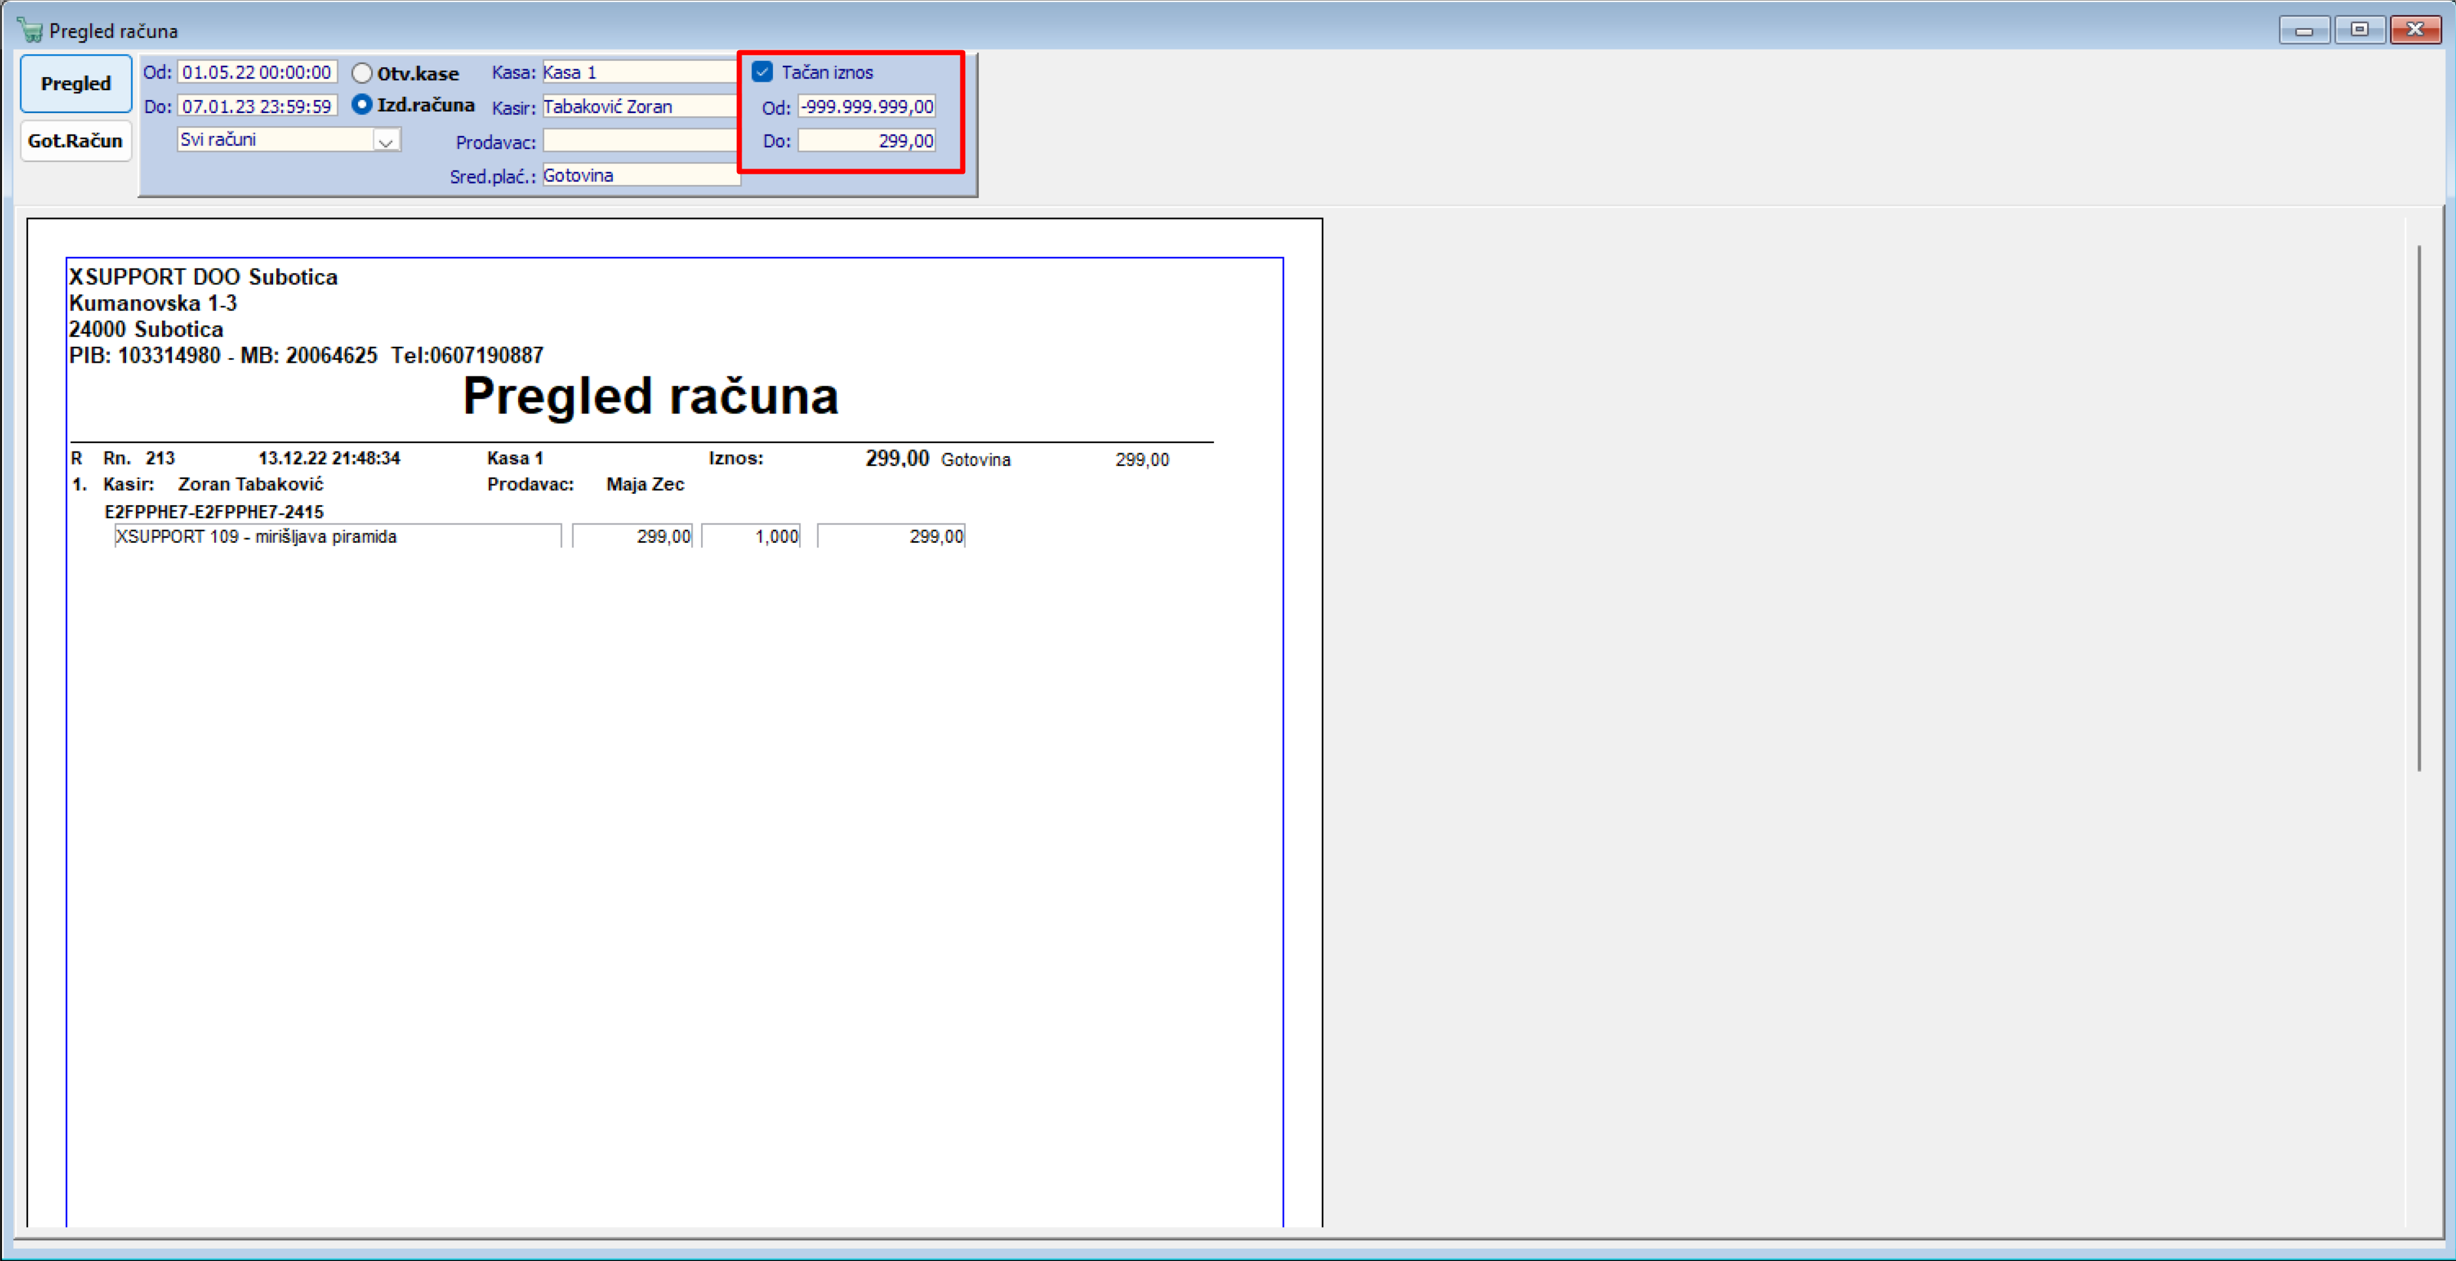Click the Kasa input field

coord(641,73)
